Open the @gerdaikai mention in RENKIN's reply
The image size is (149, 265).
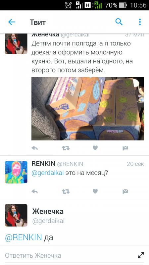tap(48, 173)
